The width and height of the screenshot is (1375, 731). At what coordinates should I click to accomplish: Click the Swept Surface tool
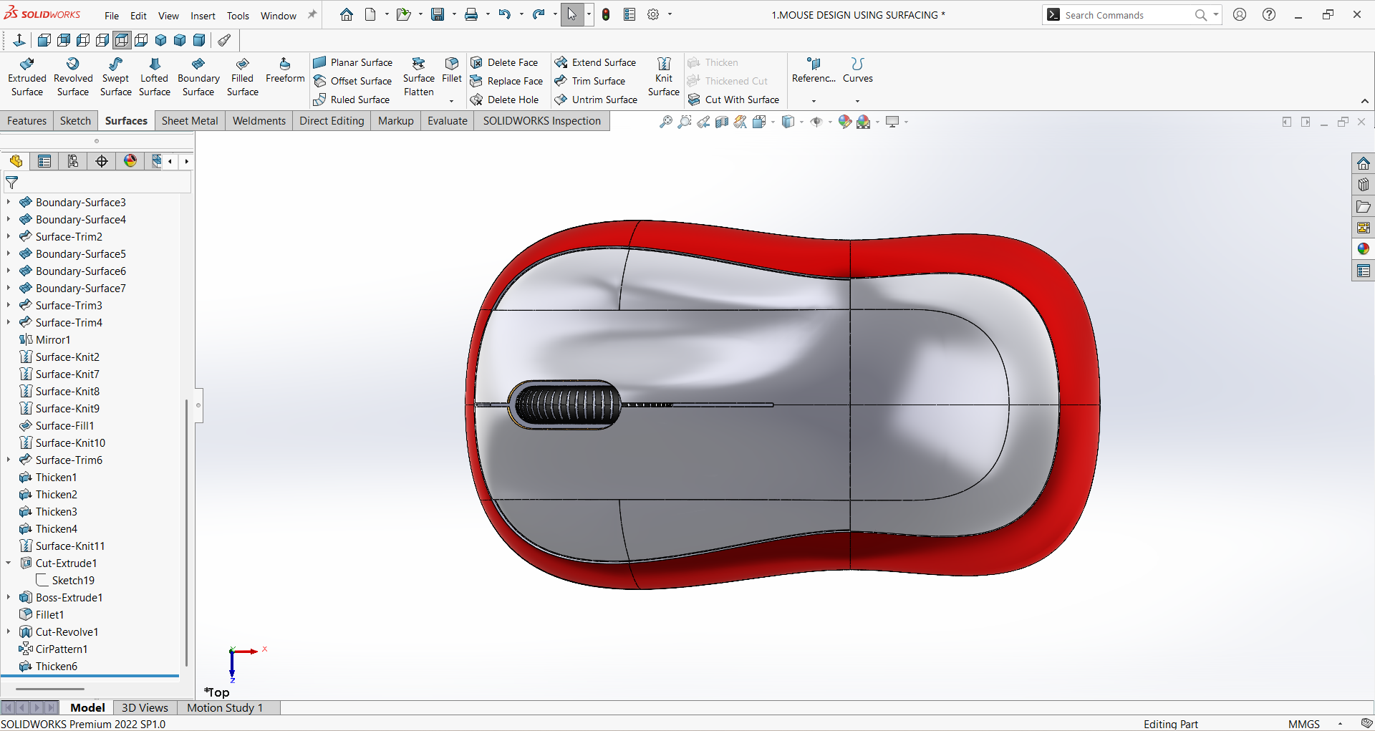pos(115,77)
